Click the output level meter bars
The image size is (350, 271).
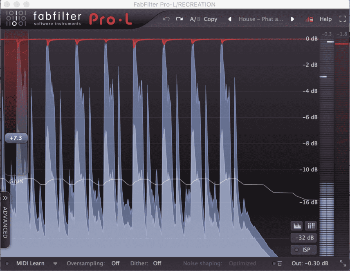click(x=327, y=147)
